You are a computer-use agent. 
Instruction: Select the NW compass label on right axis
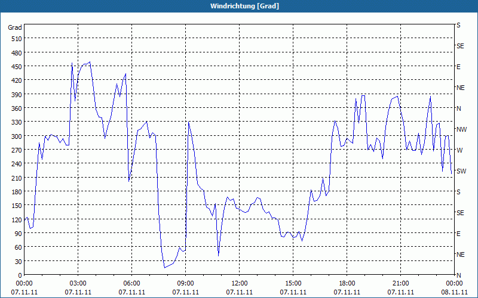point(461,129)
